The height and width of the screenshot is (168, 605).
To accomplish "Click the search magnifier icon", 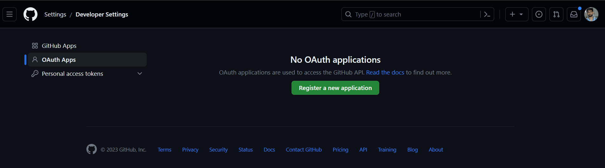I will (348, 14).
